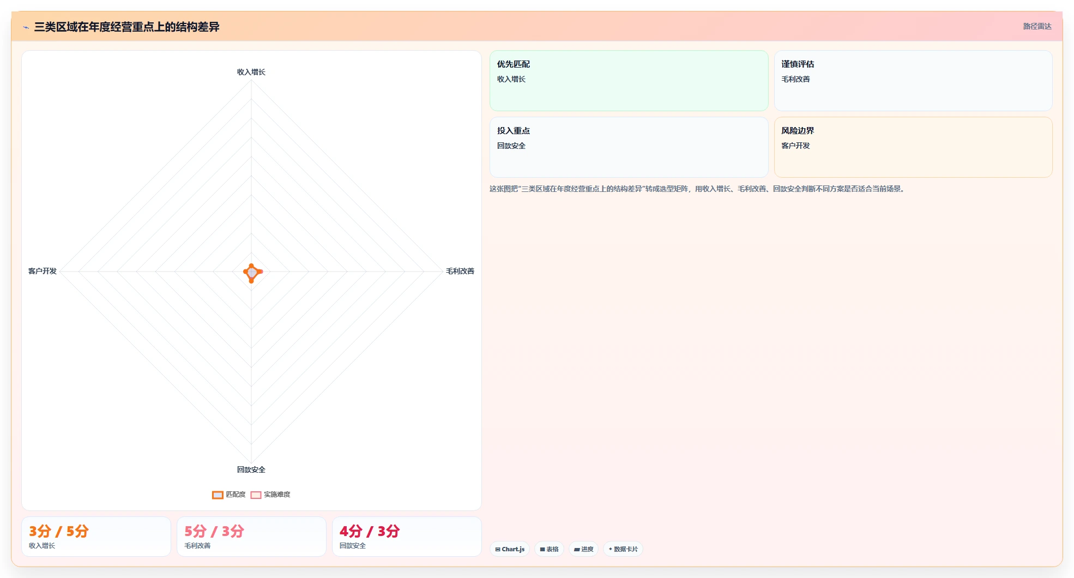
Task: Click the right data point on the radar
Action: (261, 272)
